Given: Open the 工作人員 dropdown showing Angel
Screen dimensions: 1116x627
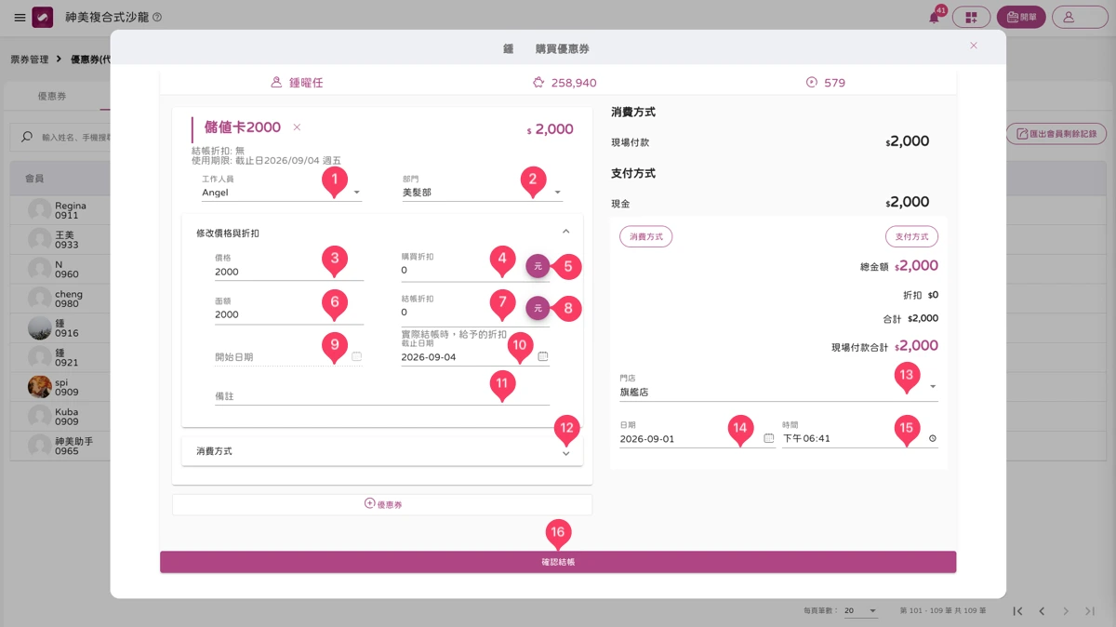Looking at the screenshot, I should tap(282, 193).
